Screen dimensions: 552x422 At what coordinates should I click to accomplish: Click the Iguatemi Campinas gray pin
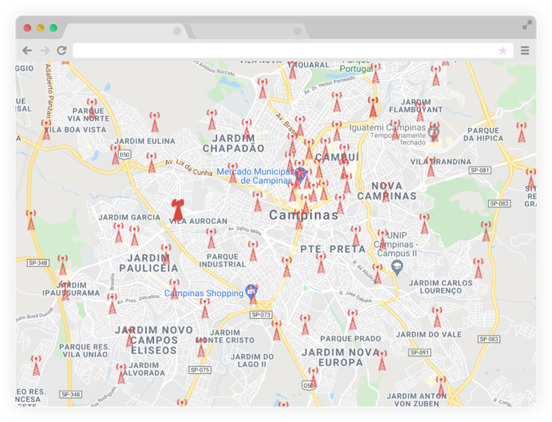(x=434, y=133)
